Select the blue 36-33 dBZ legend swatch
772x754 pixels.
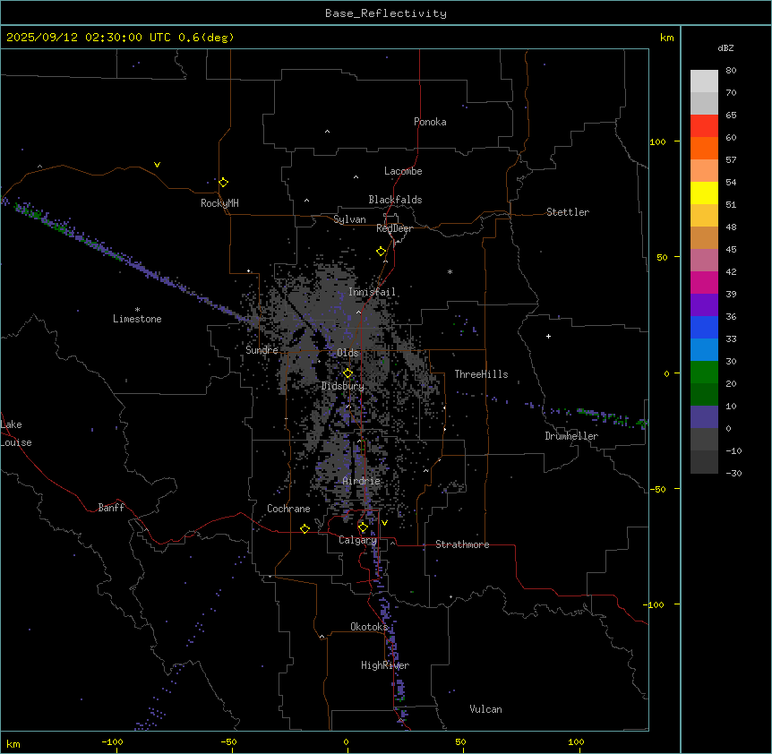coord(704,327)
